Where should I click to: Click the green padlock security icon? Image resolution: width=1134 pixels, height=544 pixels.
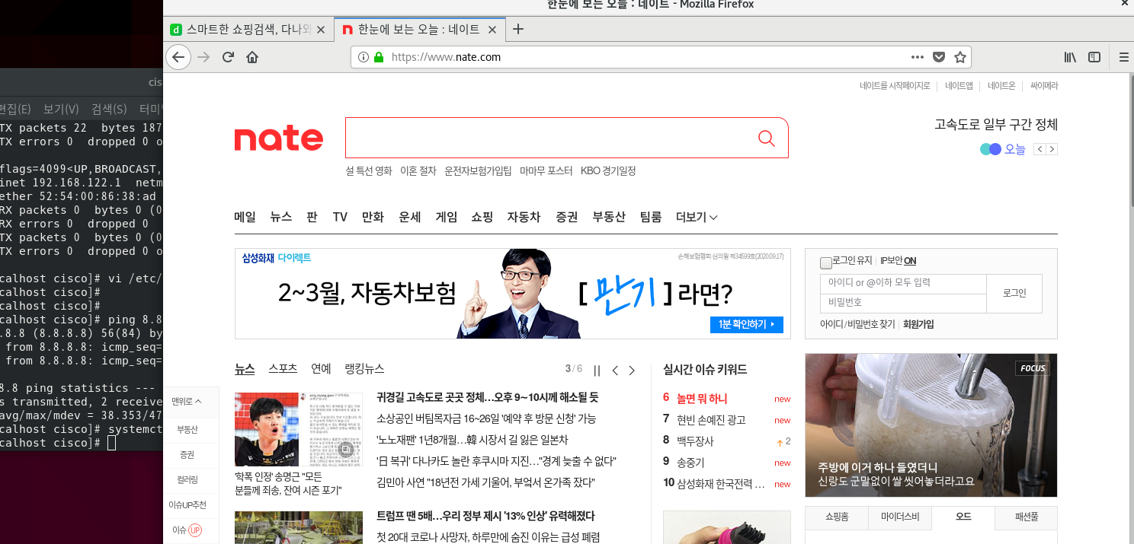[x=378, y=57]
